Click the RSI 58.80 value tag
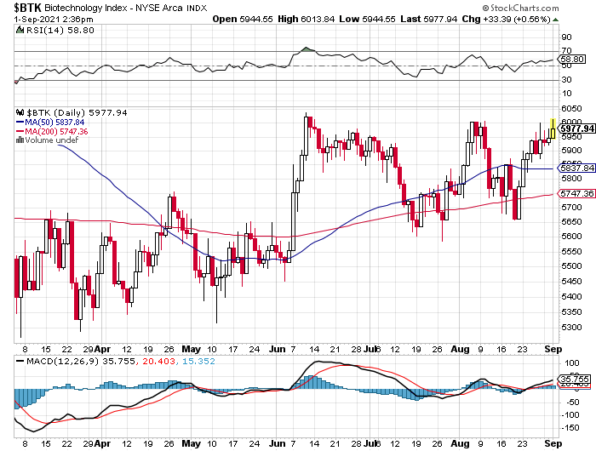 [x=569, y=60]
